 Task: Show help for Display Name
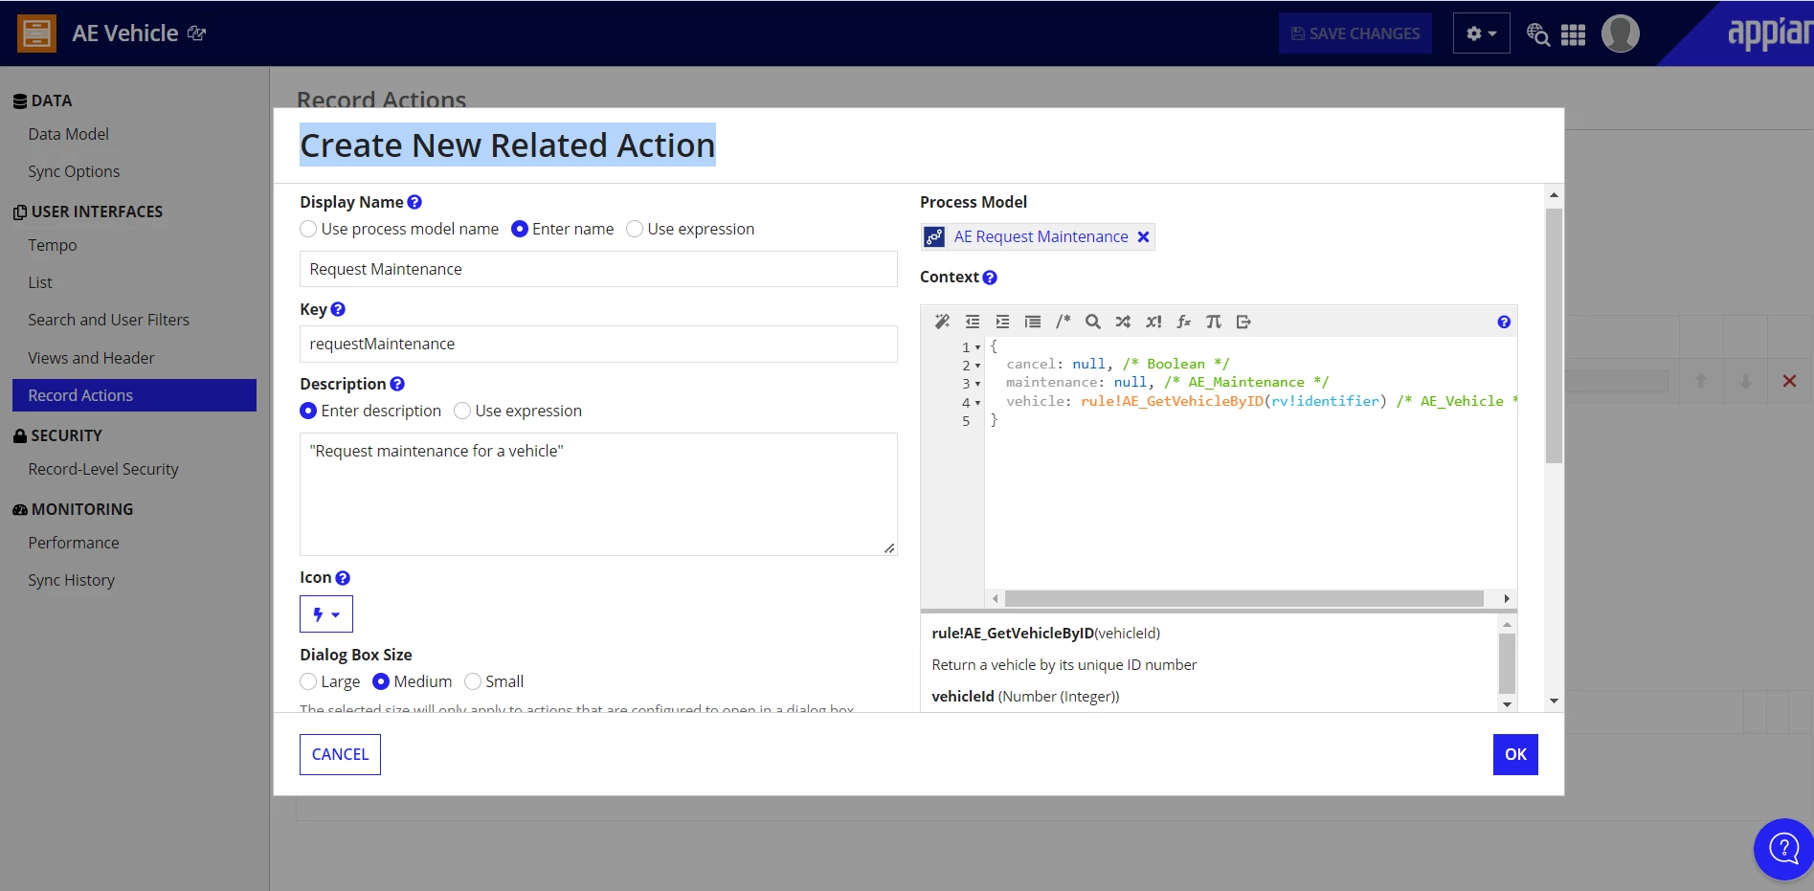pyautogui.click(x=414, y=202)
